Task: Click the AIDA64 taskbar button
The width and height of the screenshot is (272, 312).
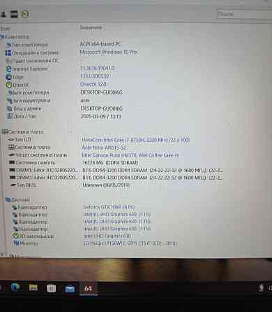Action: coord(88,288)
